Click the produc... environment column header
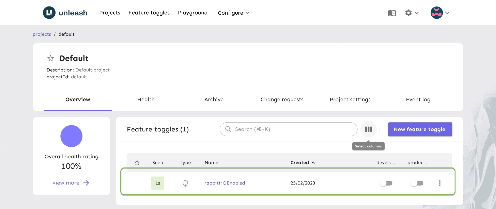The width and height of the screenshot is (496, 209). [x=417, y=163]
